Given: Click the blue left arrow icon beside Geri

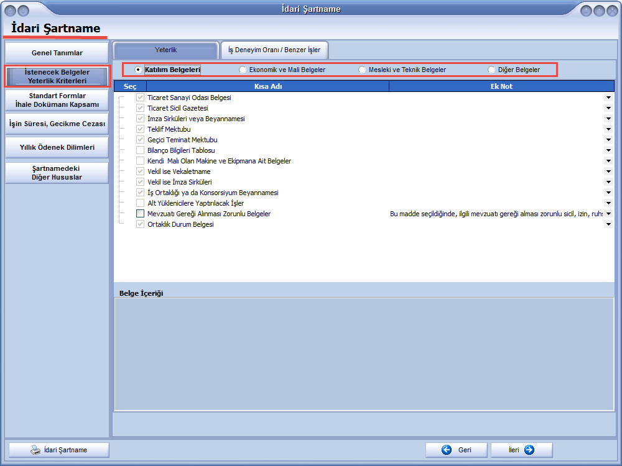Looking at the screenshot, I should [447, 450].
